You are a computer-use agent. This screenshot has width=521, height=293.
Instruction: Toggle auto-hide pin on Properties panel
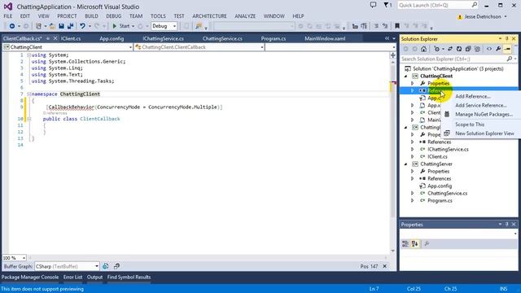click(x=507, y=225)
